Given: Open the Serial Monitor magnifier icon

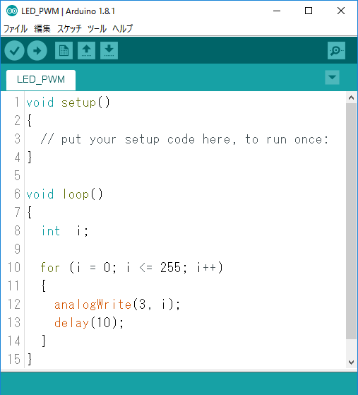Looking at the screenshot, I should click(336, 51).
